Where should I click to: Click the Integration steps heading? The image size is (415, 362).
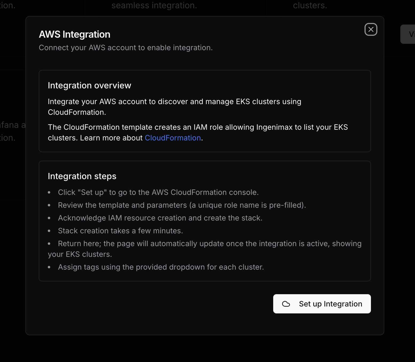point(82,176)
